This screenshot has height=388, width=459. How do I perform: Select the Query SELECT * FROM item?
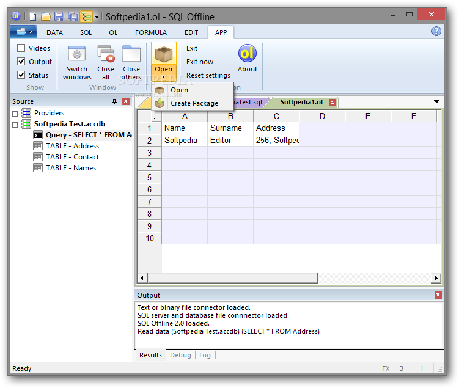88,135
